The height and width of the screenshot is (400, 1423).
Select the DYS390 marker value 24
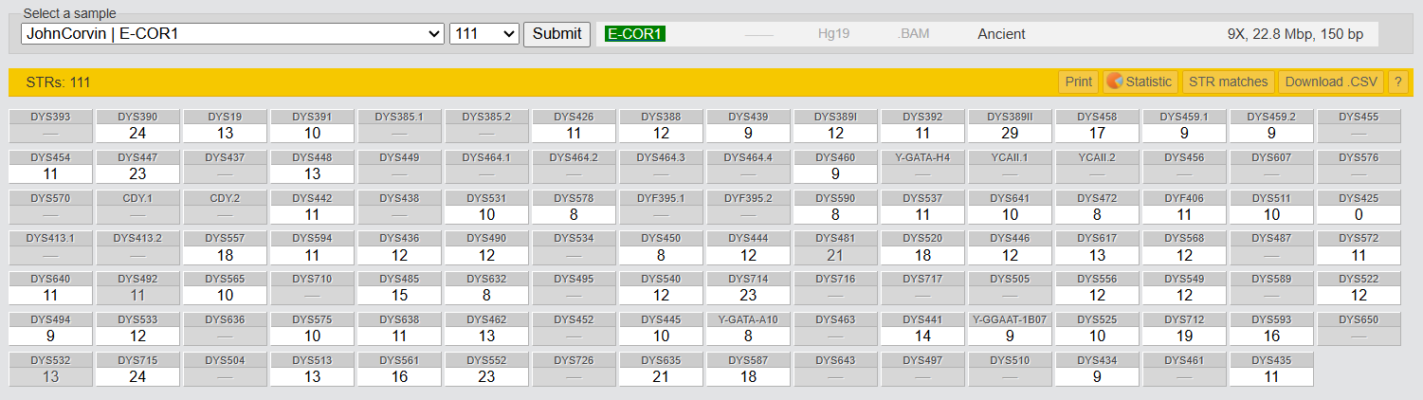pos(137,134)
